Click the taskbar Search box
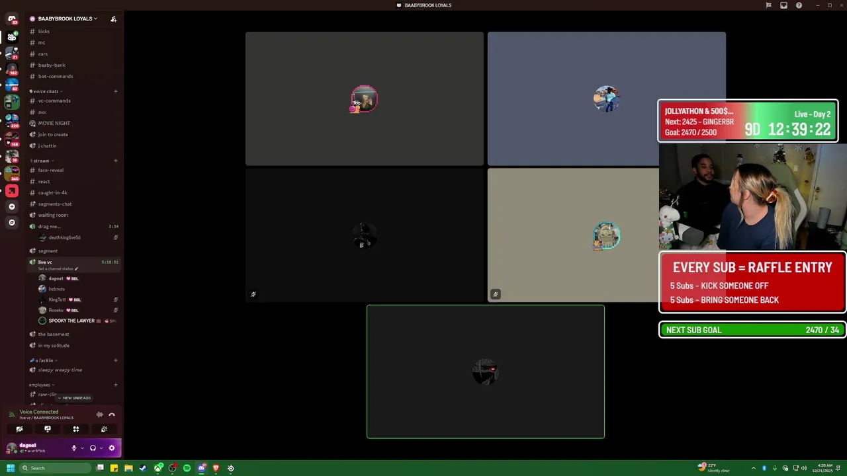Image resolution: width=847 pixels, height=476 pixels. coord(55,468)
